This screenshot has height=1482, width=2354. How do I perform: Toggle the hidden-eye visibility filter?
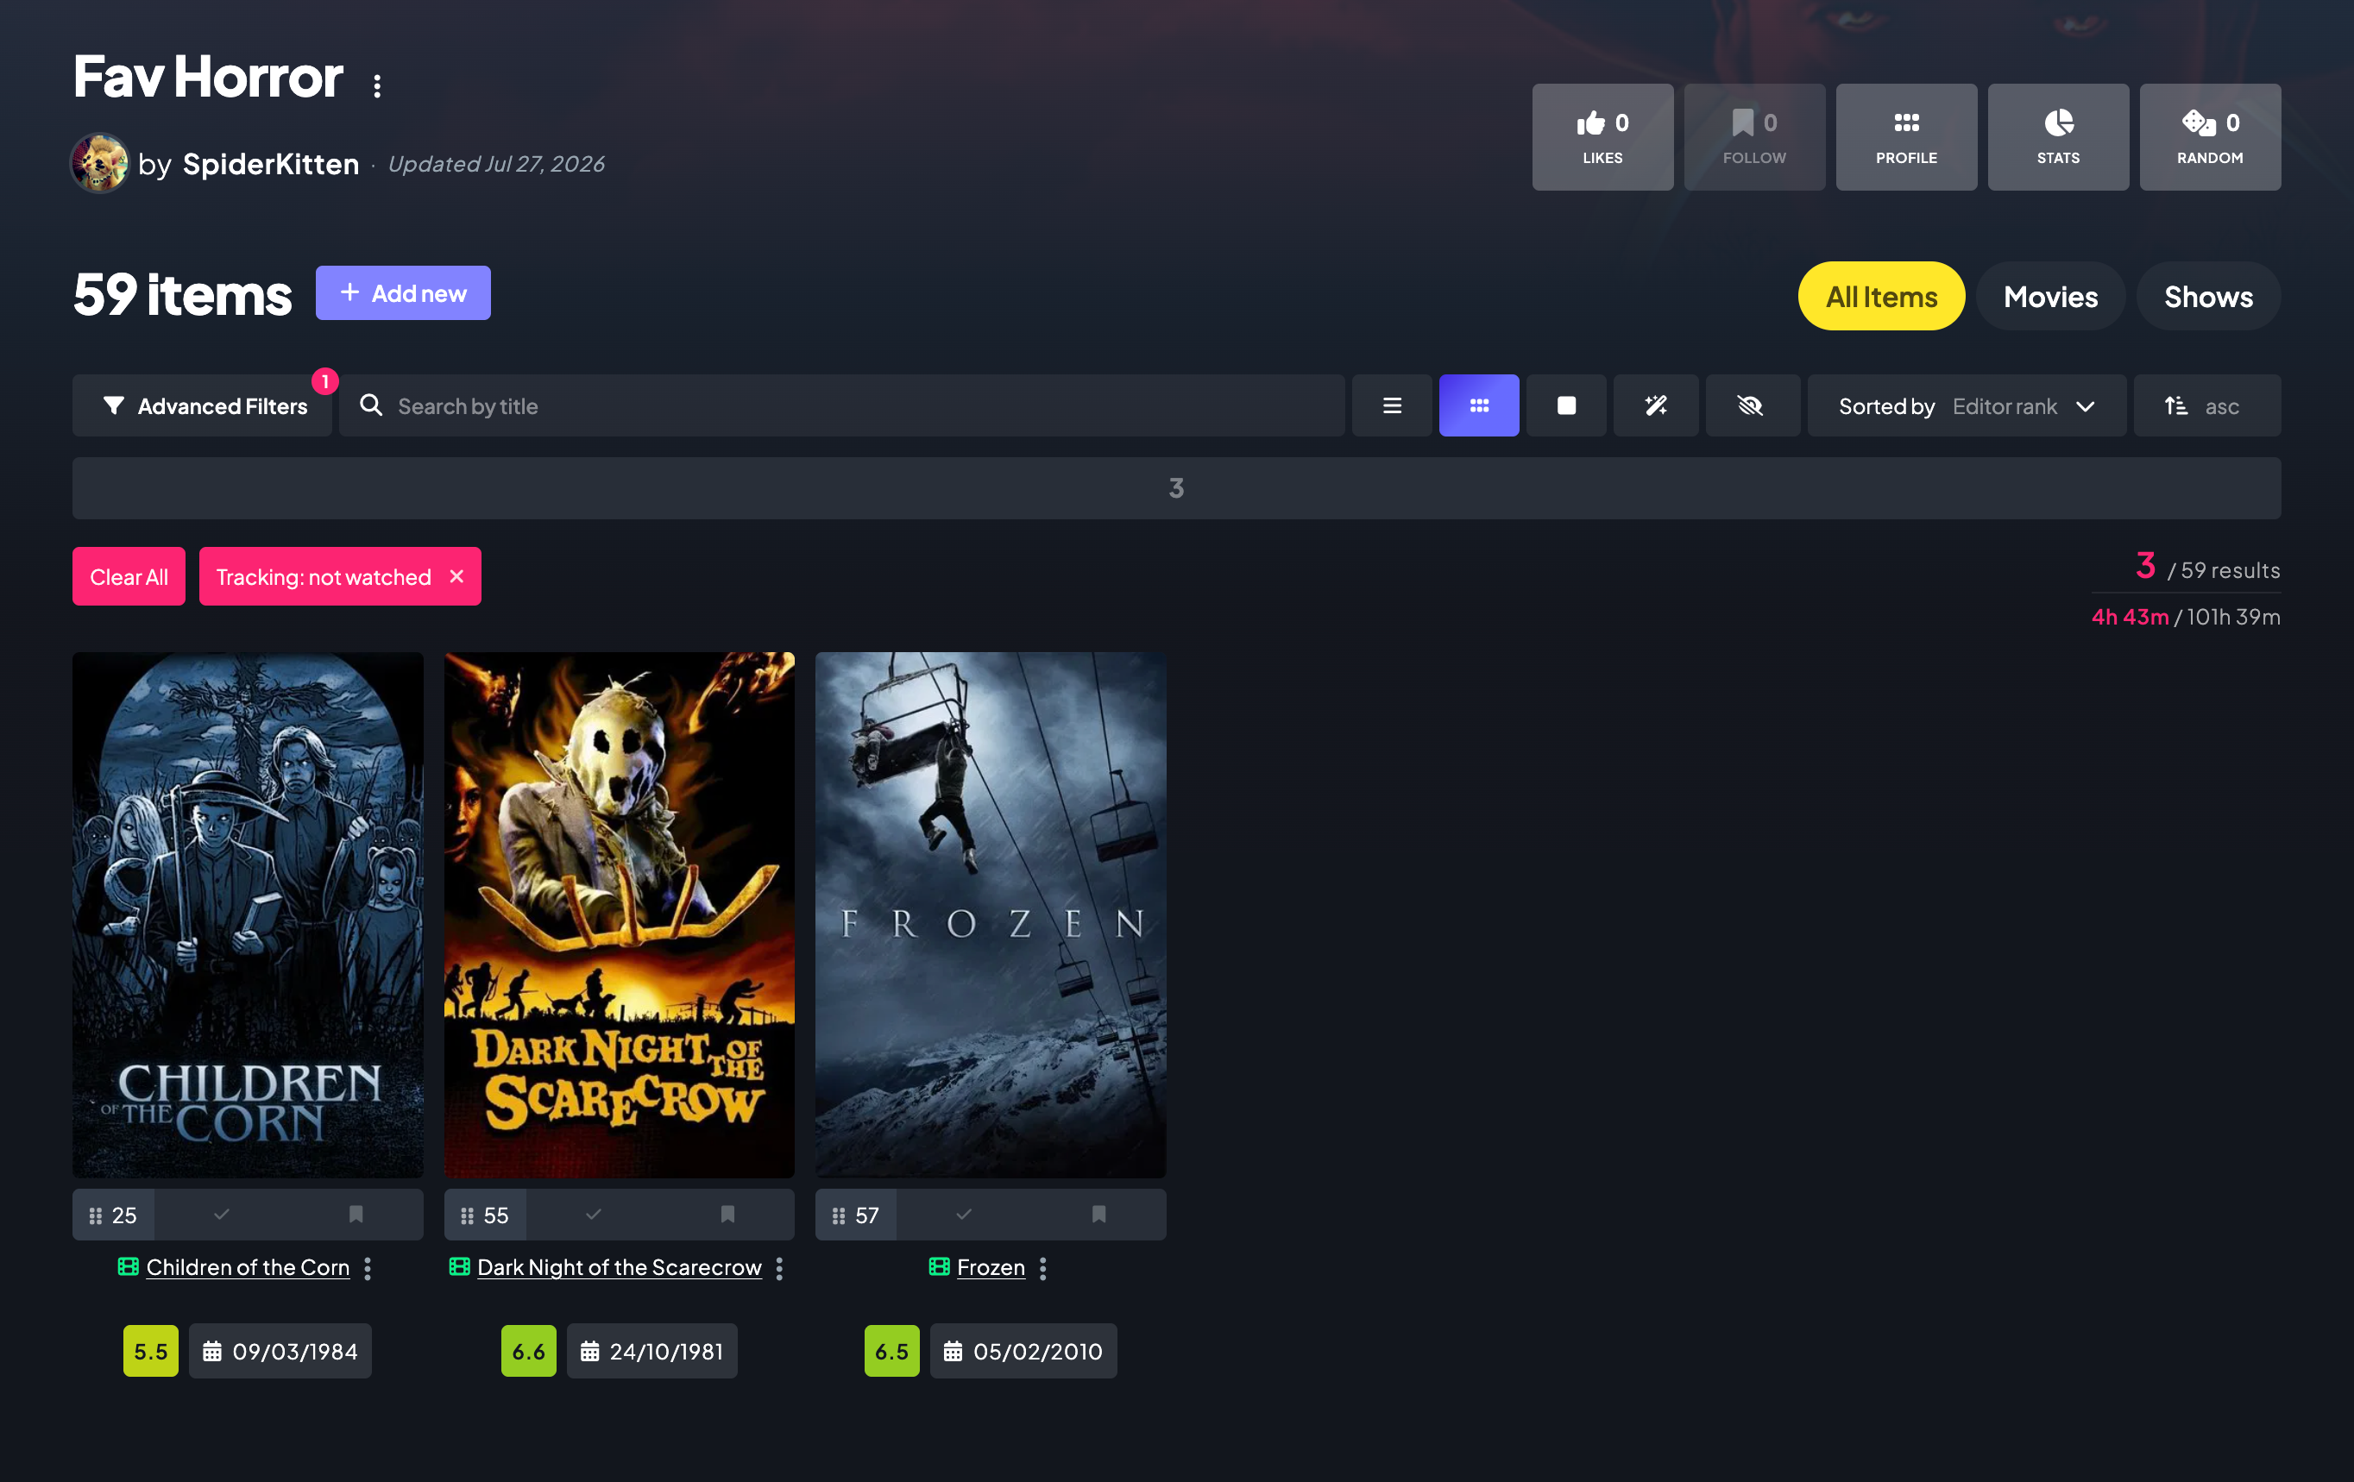tap(1752, 405)
